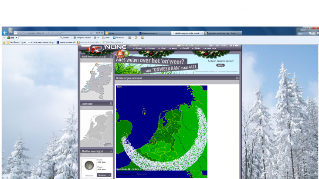319x179 pixels.
Task: Open the 'beeld' site menu item
Action: click(184, 48)
